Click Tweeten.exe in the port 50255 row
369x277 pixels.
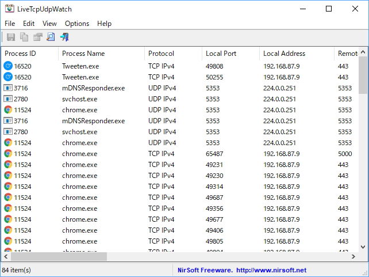point(80,77)
